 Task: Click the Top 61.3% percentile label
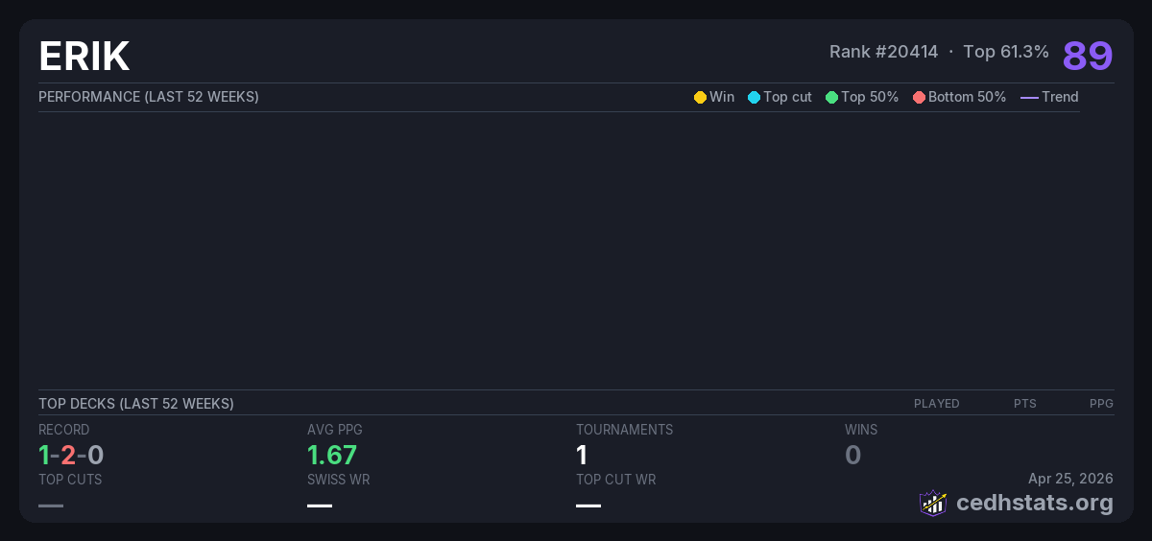pos(1005,52)
